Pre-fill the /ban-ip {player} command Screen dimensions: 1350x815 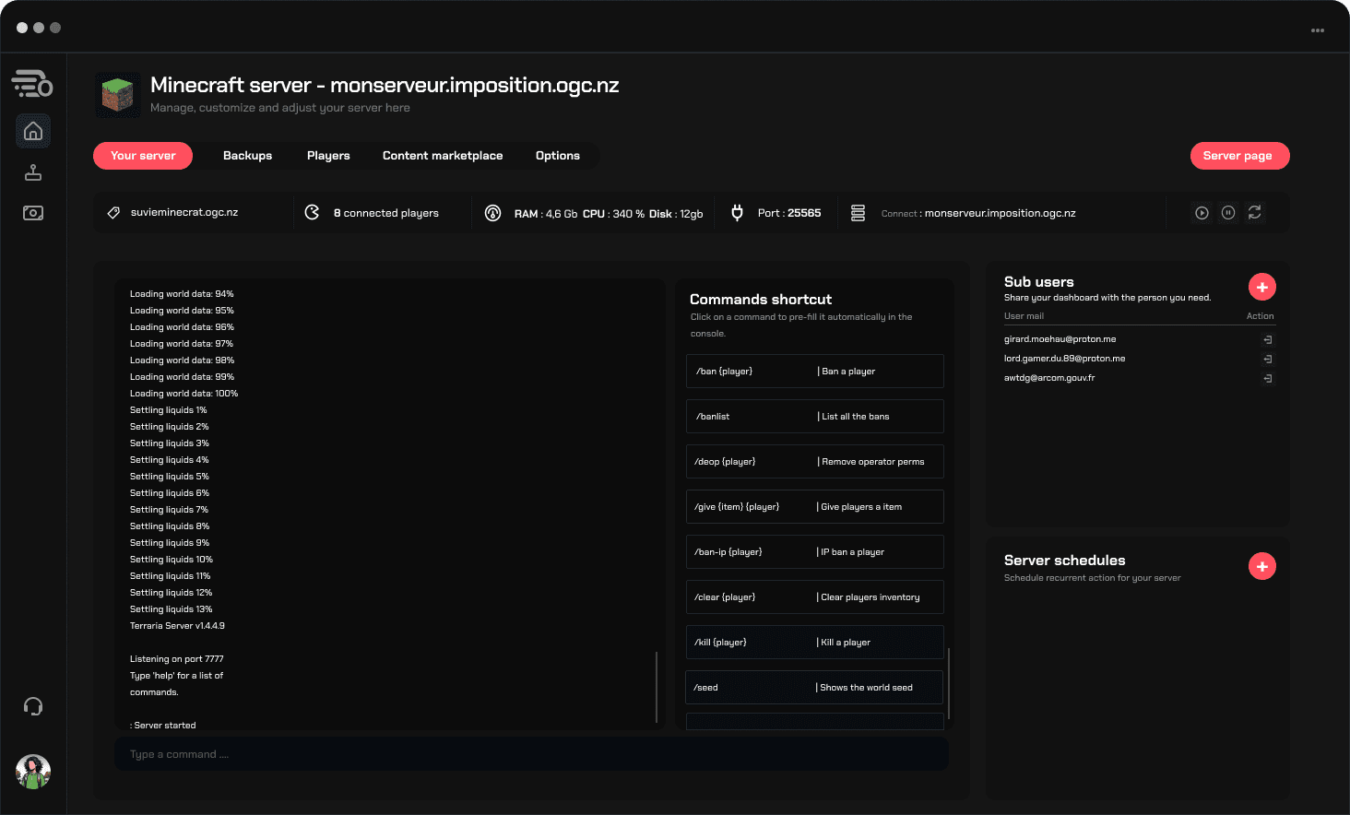[x=815, y=552]
